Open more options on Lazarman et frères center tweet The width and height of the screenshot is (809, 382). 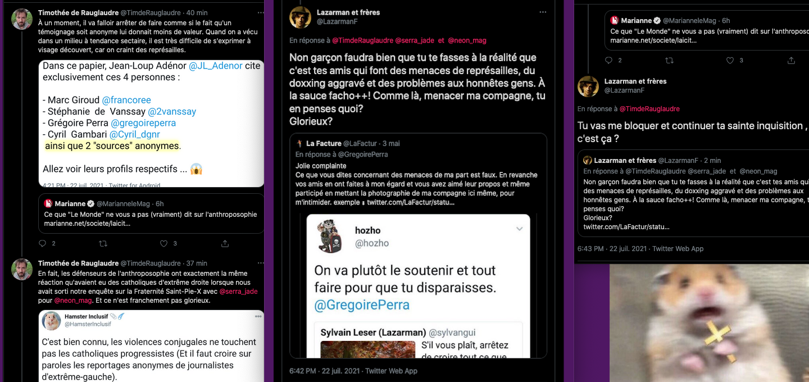(543, 12)
